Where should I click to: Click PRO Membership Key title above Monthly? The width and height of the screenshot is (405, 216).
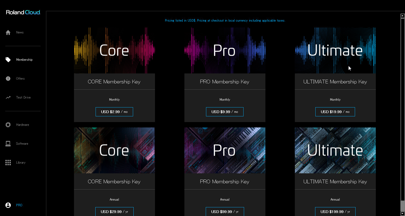[225, 82]
